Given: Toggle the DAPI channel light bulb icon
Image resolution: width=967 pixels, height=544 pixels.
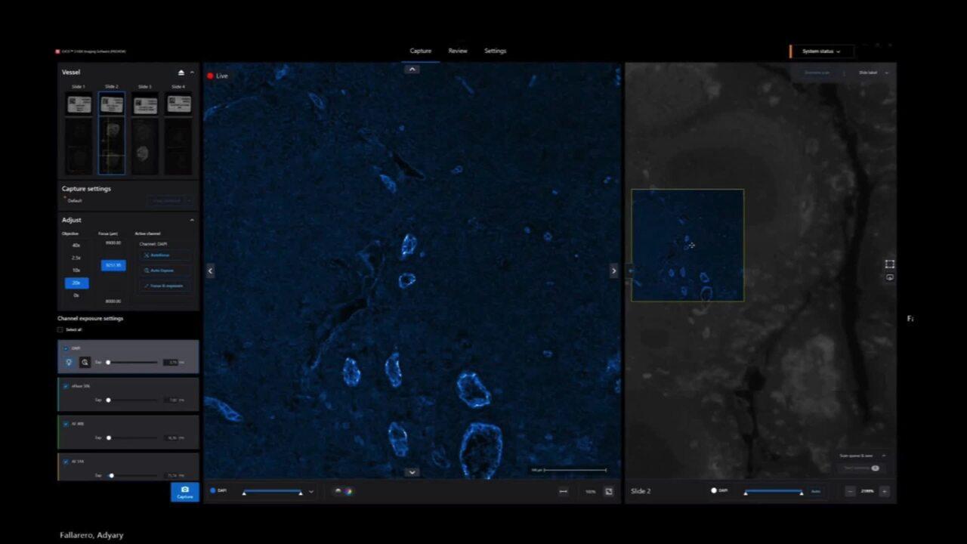Looking at the screenshot, I should coord(69,363).
